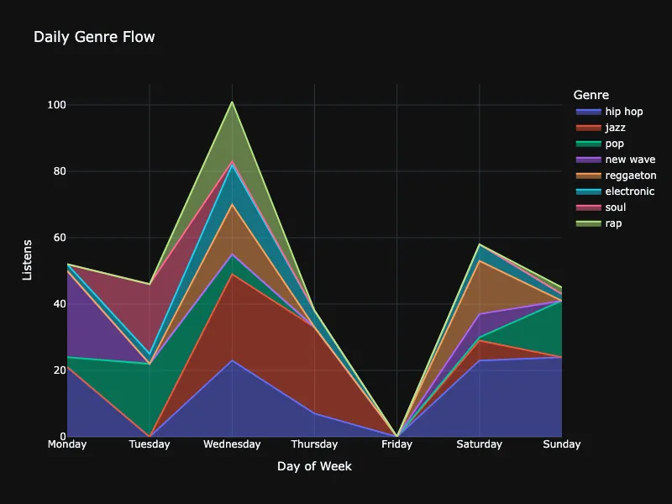Click the orange reggaeton legend swatch
Screen dimensions: 672x504
coord(587,176)
